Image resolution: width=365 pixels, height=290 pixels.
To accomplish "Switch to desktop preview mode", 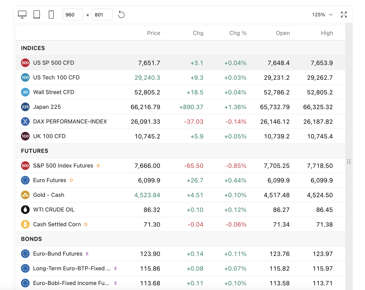I will coord(22,15).
